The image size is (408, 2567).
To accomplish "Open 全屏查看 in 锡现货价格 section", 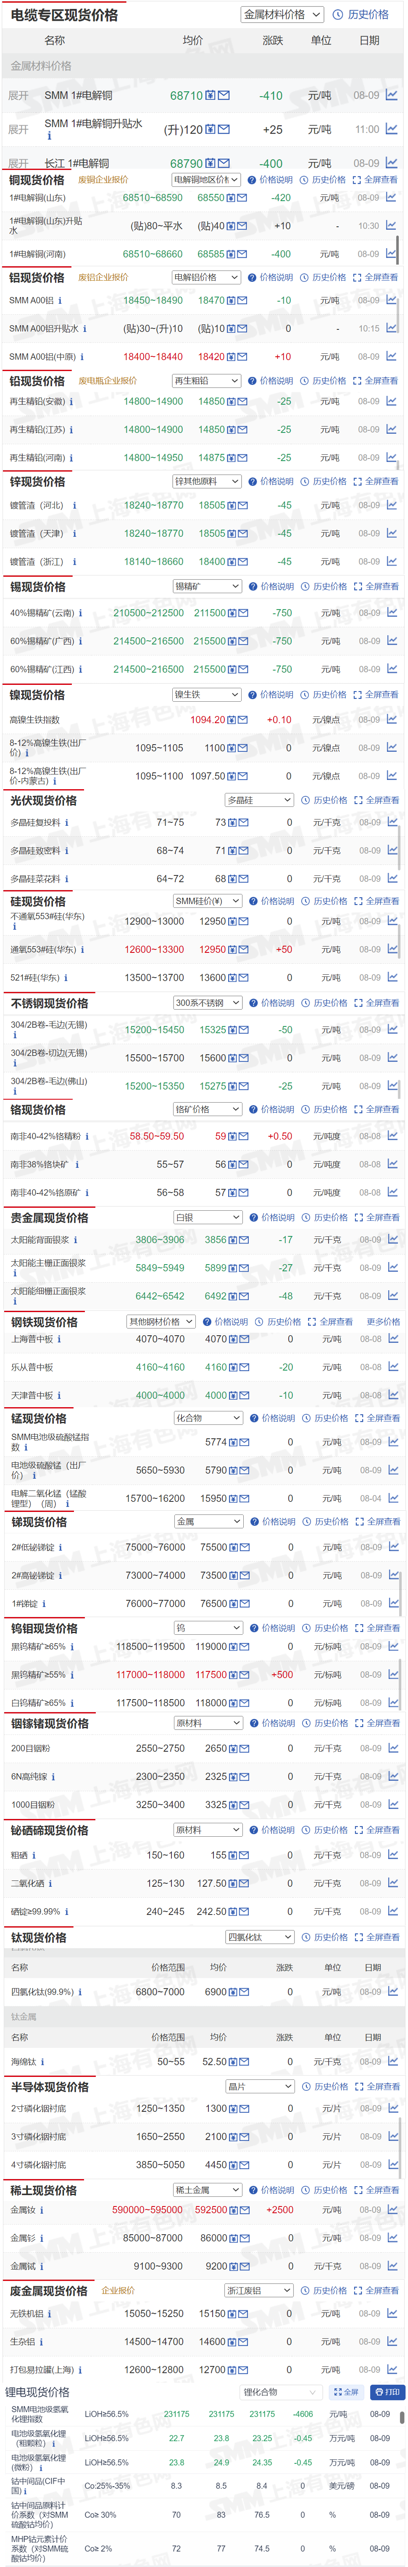I will (x=376, y=586).
